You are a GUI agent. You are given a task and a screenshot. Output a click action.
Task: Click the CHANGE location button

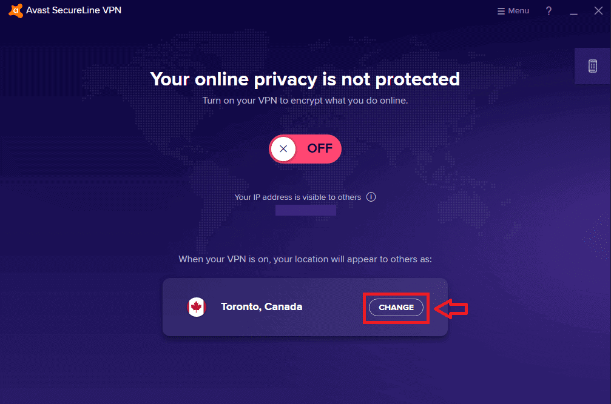396,307
